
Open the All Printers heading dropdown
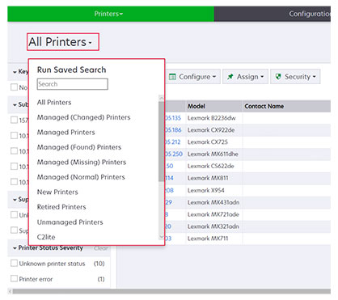point(63,42)
